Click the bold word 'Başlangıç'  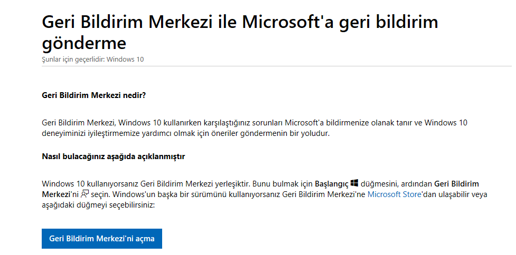click(x=332, y=183)
